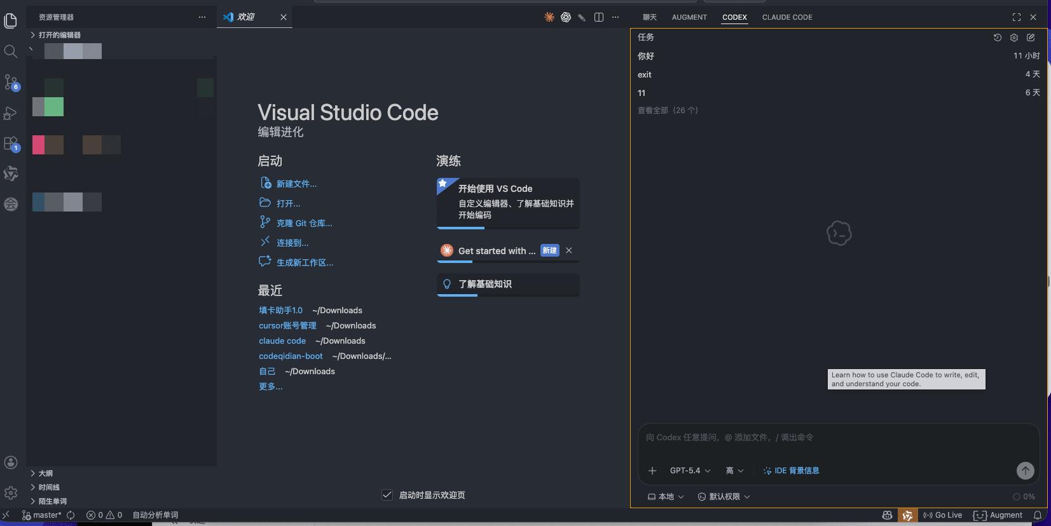Open Source Control view with badge 6
The height and width of the screenshot is (526, 1051).
[x=11, y=82]
